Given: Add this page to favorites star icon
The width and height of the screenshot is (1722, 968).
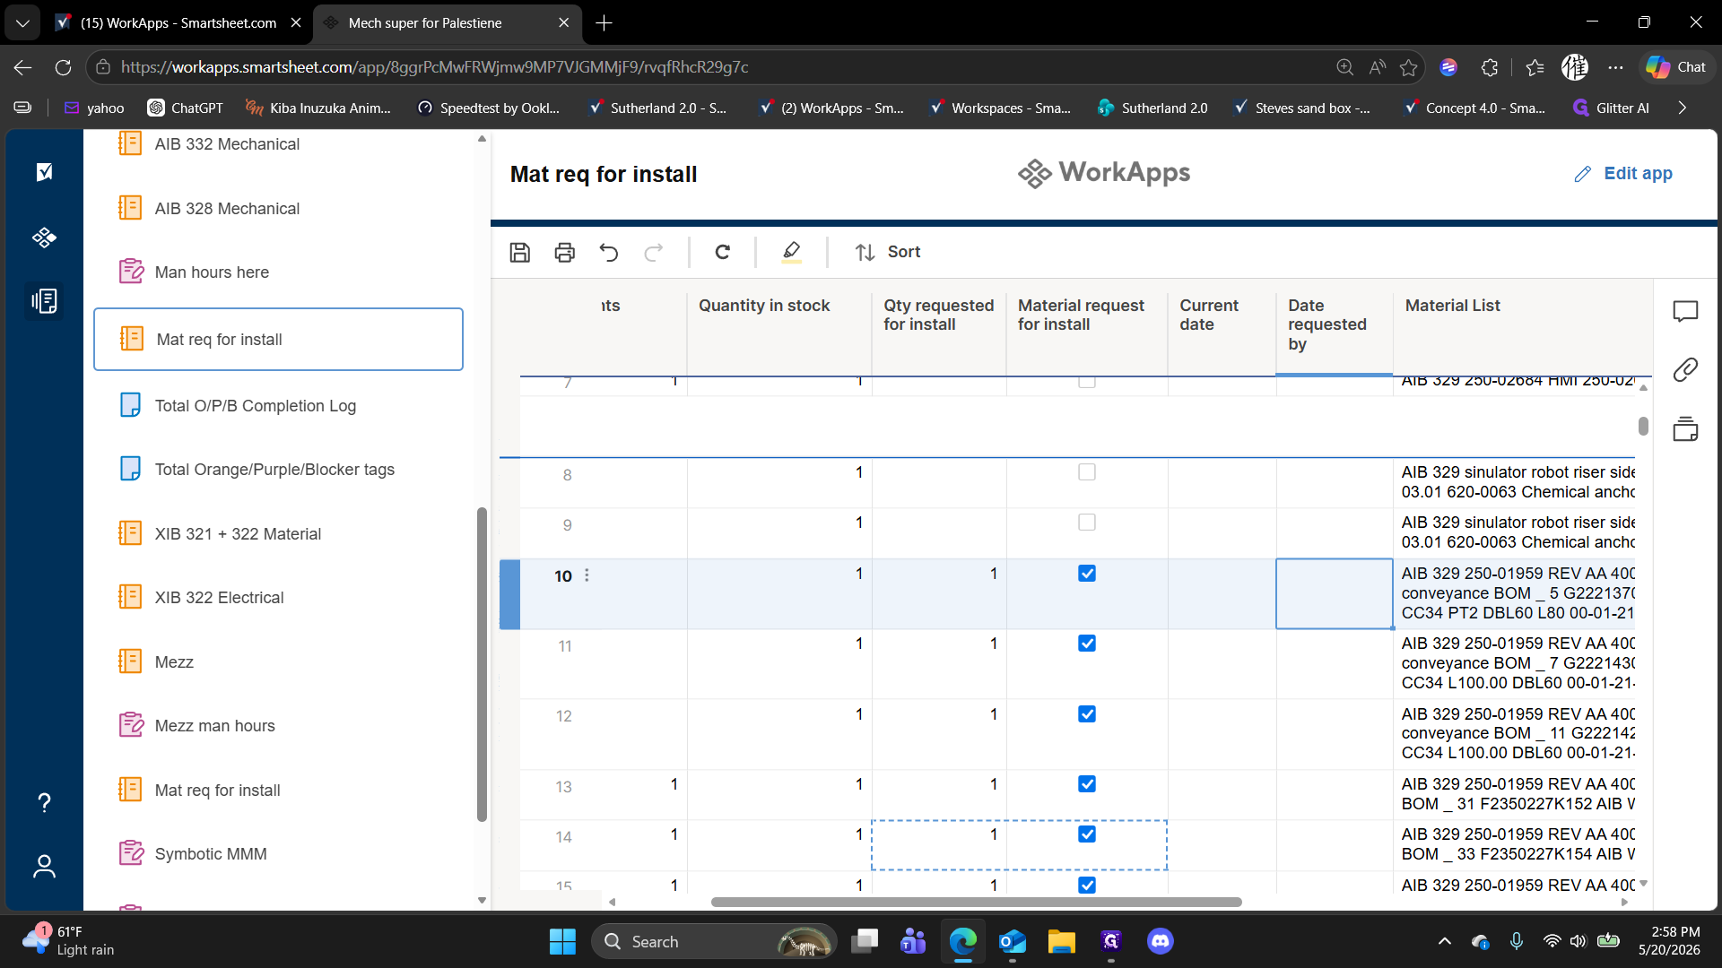Looking at the screenshot, I should tap(1408, 67).
